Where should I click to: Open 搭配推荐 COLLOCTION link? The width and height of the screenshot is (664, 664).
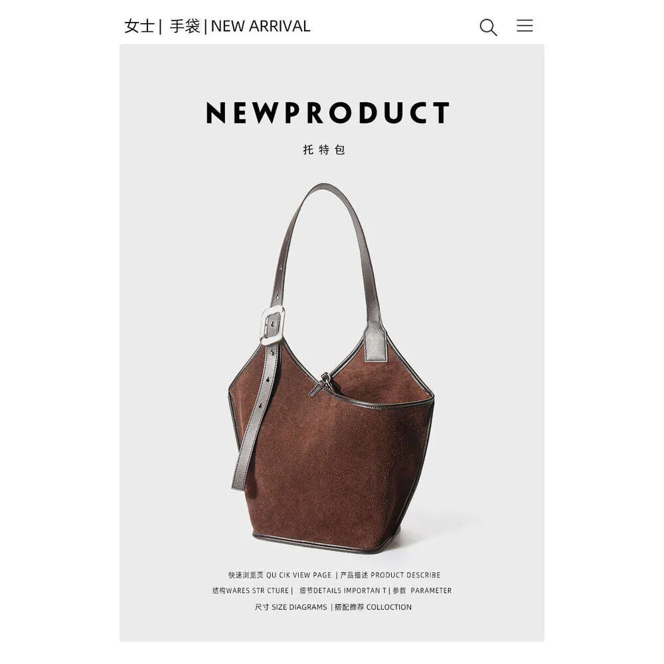pyautogui.click(x=373, y=608)
